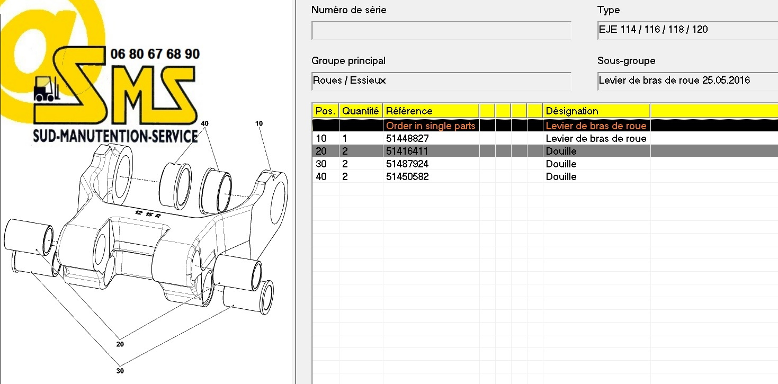Click callout label 40 in the diagram
Viewport: 778px width, 384px height.
(x=205, y=123)
